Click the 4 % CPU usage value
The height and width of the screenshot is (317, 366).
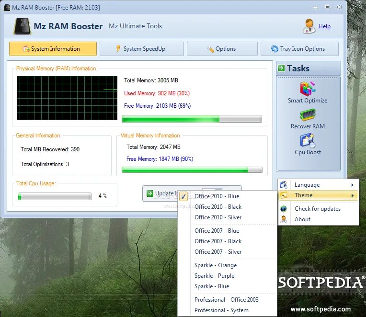[x=103, y=196]
